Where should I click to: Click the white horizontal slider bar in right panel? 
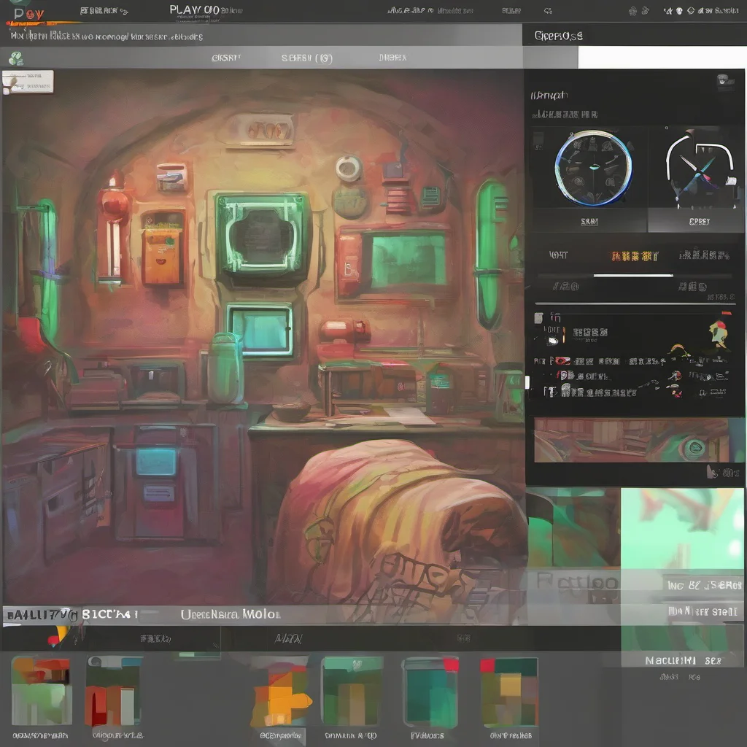(x=632, y=276)
